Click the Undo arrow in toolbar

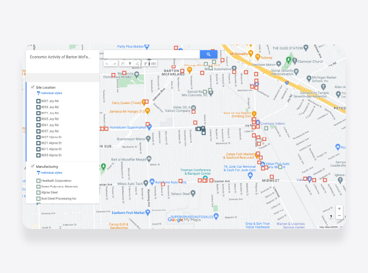click(107, 64)
